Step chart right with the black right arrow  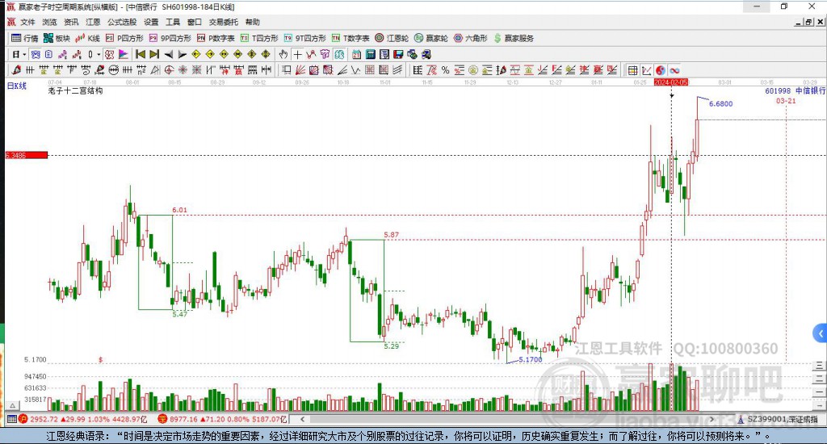pyautogui.click(x=182, y=54)
